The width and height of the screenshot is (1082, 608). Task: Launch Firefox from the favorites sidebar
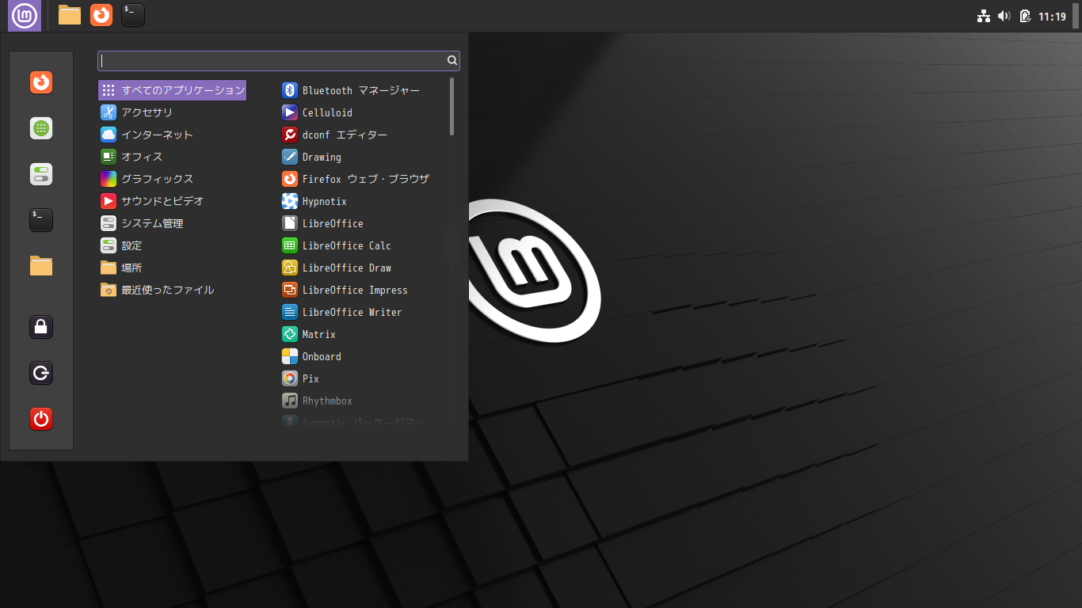[x=41, y=82]
